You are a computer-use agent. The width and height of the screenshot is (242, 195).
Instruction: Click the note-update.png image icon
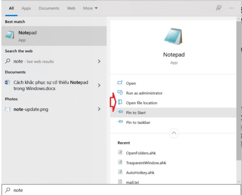(x=7, y=109)
